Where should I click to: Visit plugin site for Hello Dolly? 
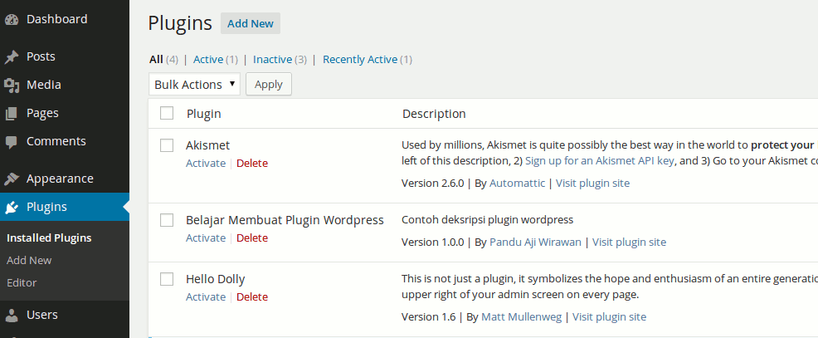pyautogui.click(x=609, y=316)
